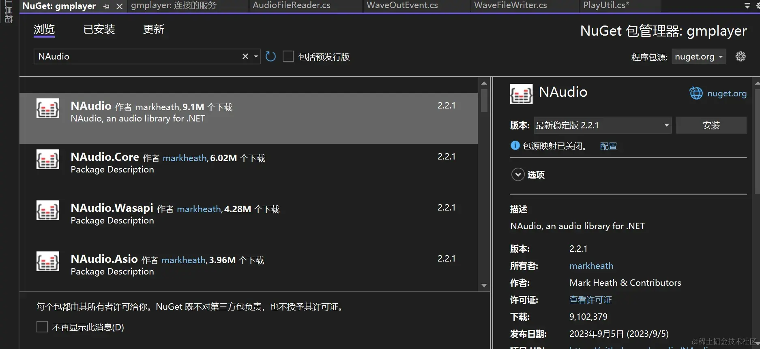This screenshot has height=349, width=760.
Task: Click the 2.2.1 version of NAudio.Asio row
Action: (x=447, y=258)
